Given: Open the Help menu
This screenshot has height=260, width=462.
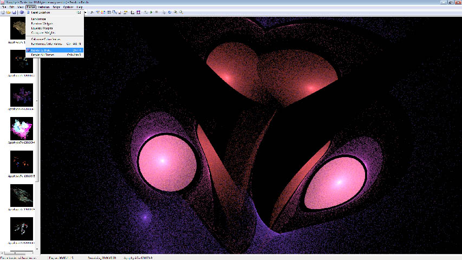Looking at the screenshot, I should coord(80,7).
